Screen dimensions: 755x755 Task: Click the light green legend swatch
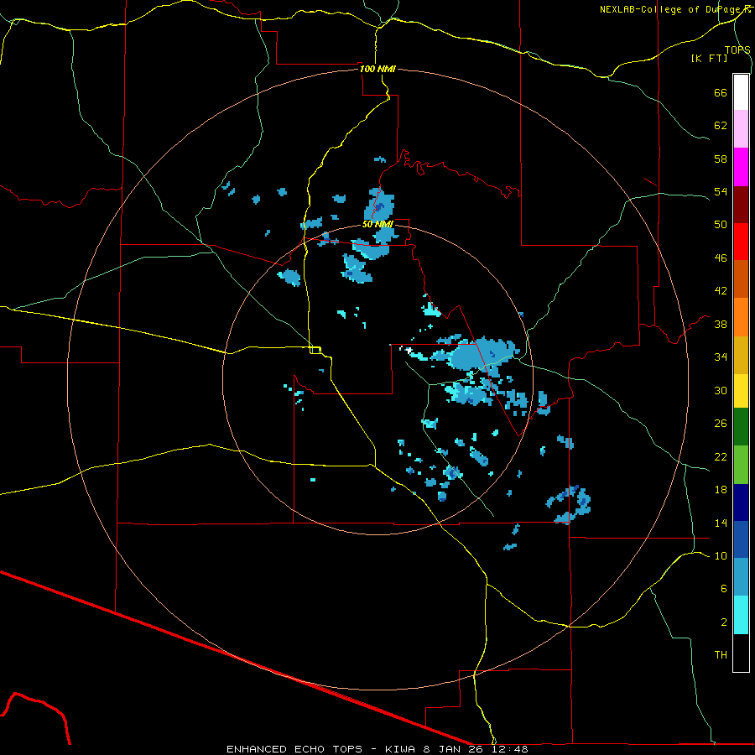point(741,465)
